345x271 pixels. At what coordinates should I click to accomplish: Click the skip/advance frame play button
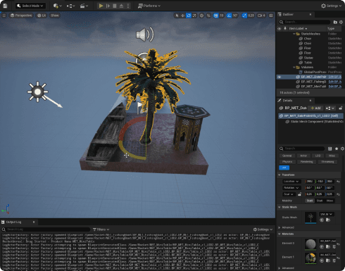pyautogui.click(x=108, y=6)
